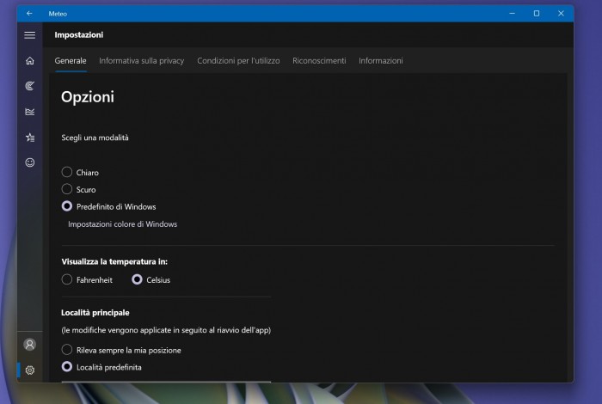Open Impostazioni colore di Windows link

pos(122,224)
